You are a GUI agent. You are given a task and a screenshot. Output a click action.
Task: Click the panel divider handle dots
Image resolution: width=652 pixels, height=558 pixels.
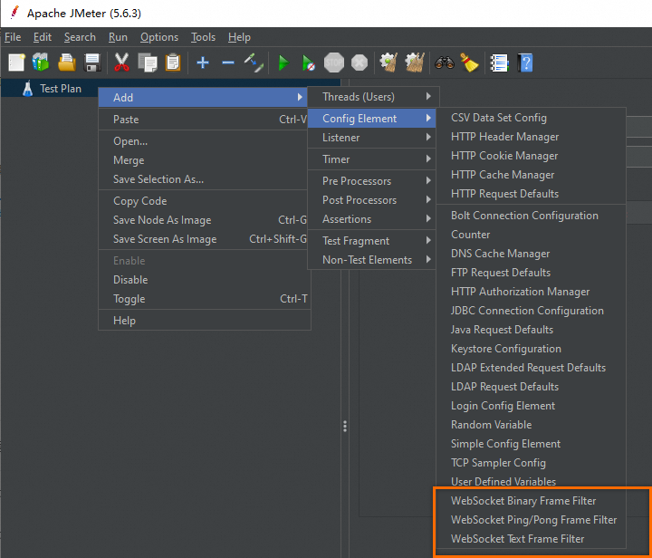click(344, 426)
